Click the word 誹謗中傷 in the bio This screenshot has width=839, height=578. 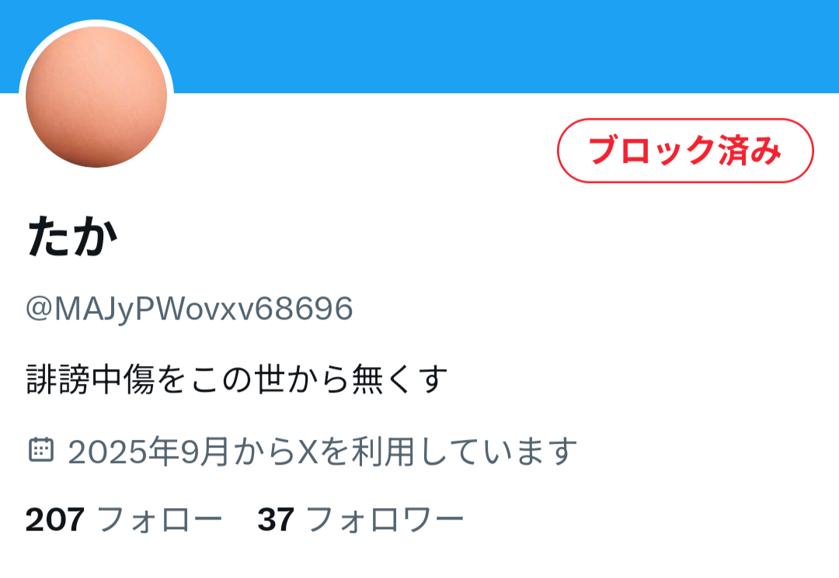(90, 379)
